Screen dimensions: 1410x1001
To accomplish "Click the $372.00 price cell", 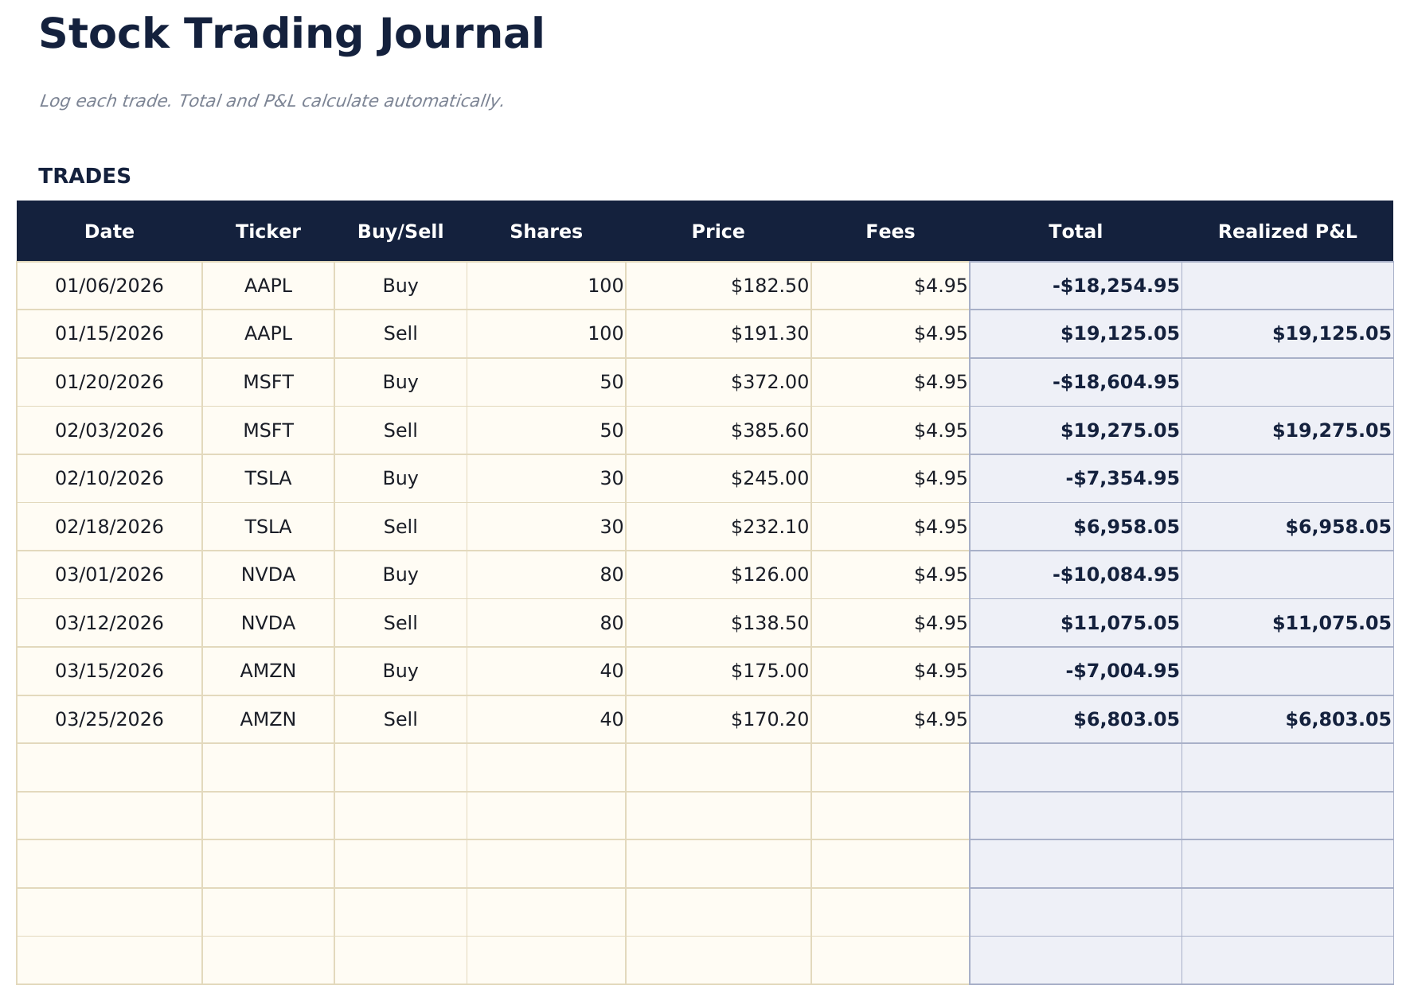I will coord(718,382).
